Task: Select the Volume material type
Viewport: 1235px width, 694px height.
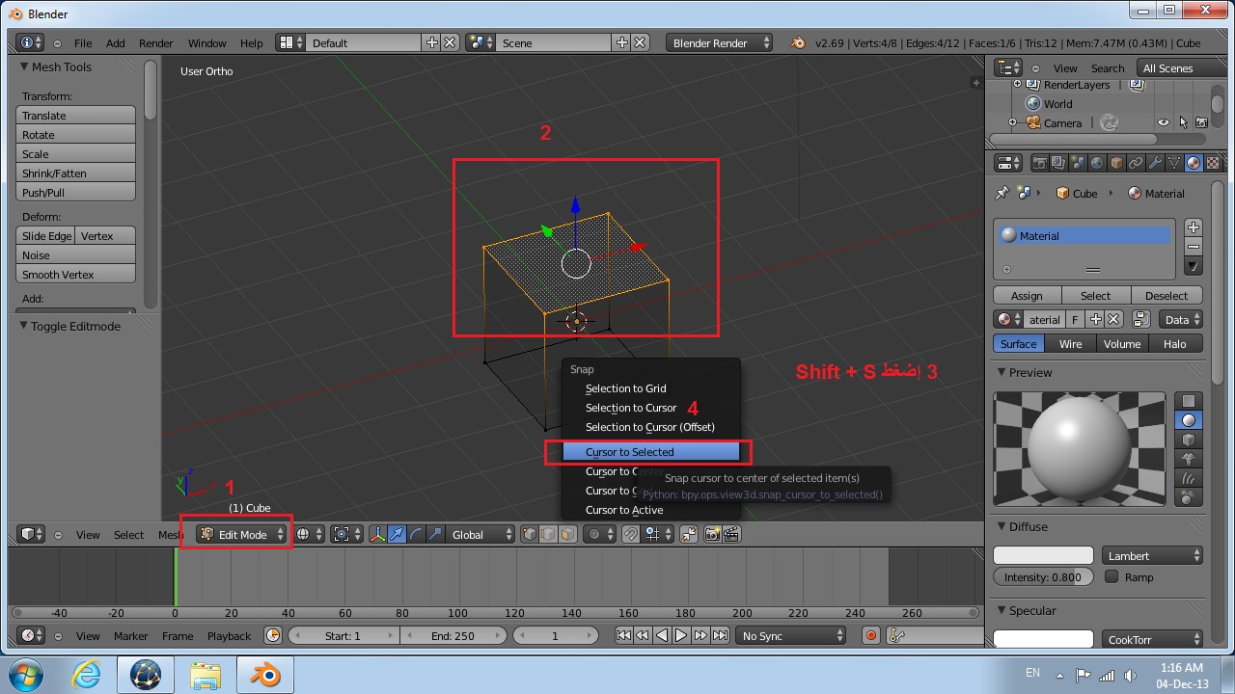Action: click(x=1122, y=343)
